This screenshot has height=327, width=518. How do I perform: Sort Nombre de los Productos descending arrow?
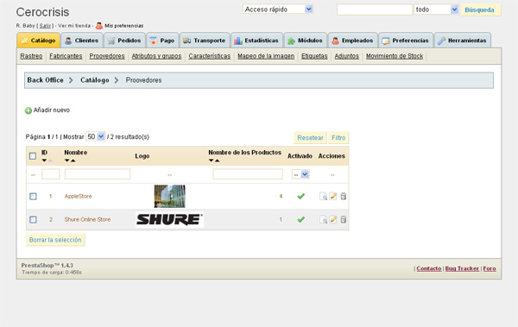tap(212, 160)
